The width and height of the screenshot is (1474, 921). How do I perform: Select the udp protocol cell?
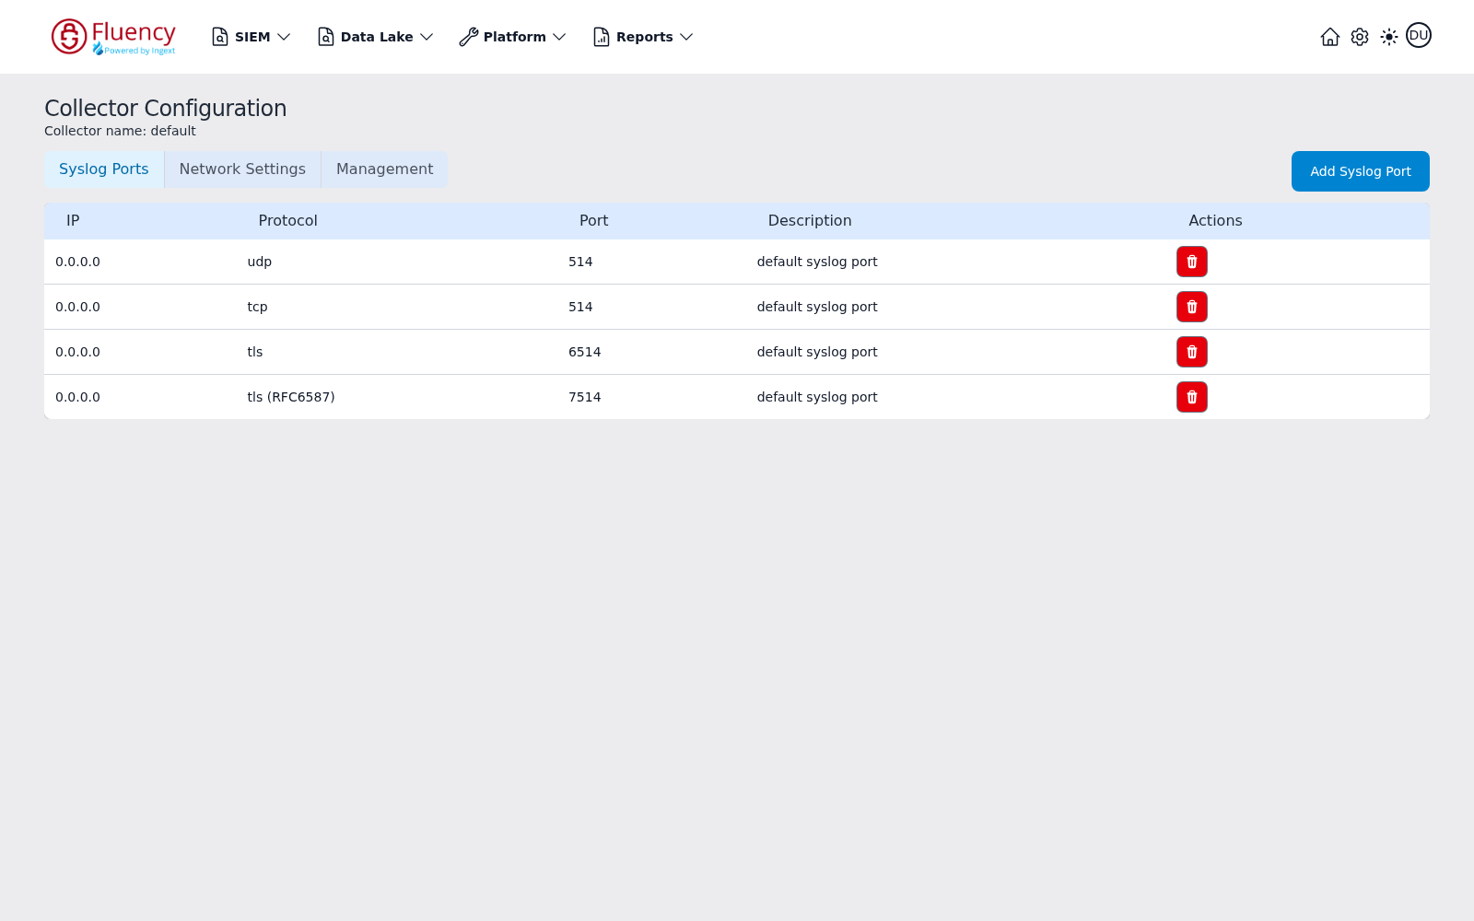coord(260,262)
